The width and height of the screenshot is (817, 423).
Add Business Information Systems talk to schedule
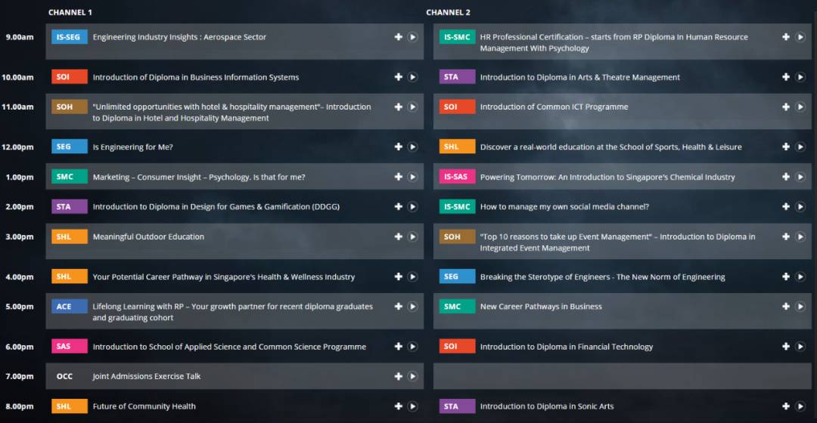(399, 77)
